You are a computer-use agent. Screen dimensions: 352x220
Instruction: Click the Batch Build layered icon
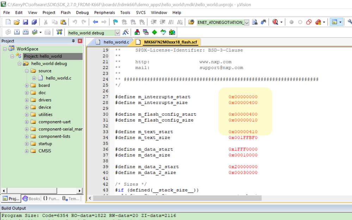coord(34,32)
